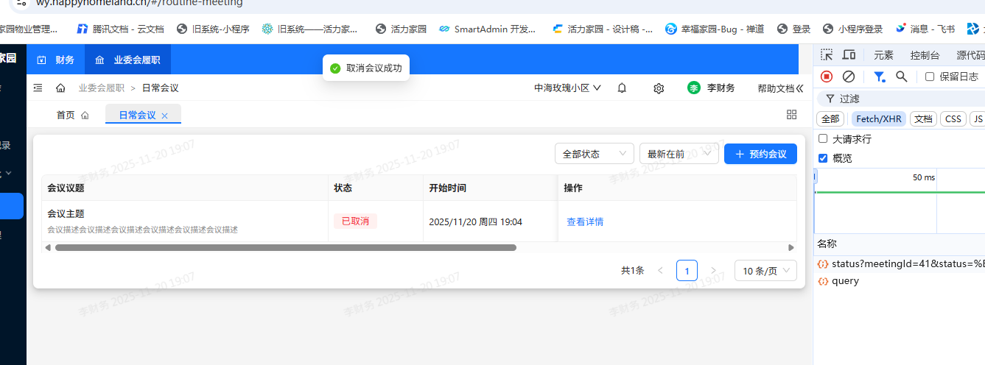The image size is (985, 365).
Task: Open the 活力家园 - 设计稿 bookmark
Action: [x=602, y=29]
